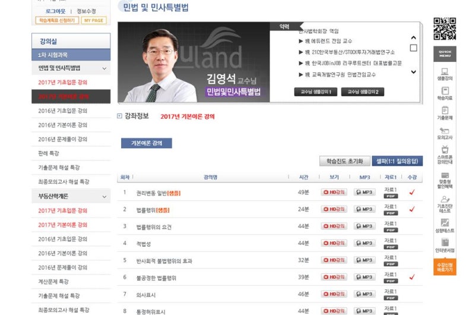
Task: Click the orange 수강신청 바로가기 button
Action: pyautogui.click(x=445, y=267)
